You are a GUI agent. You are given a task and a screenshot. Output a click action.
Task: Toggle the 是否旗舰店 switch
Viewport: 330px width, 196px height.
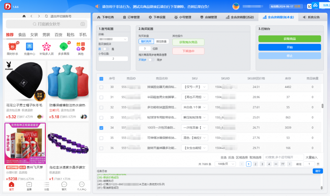coord(106,49)
